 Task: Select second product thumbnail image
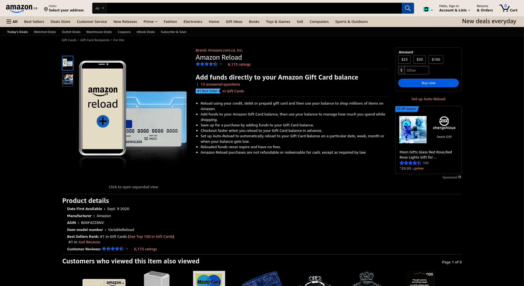point(68,80)
